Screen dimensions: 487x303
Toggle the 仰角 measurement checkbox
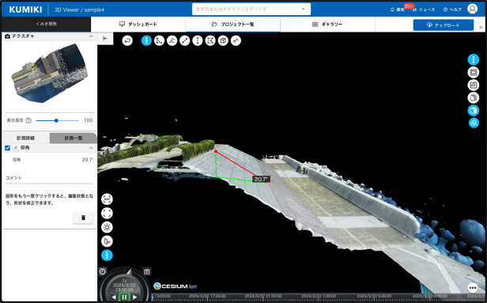[x=7, y=148]
